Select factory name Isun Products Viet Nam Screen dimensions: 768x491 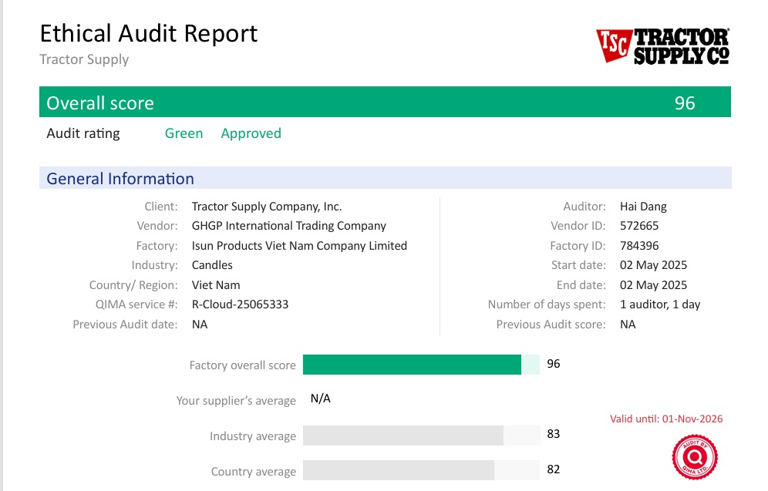(299, 246)
